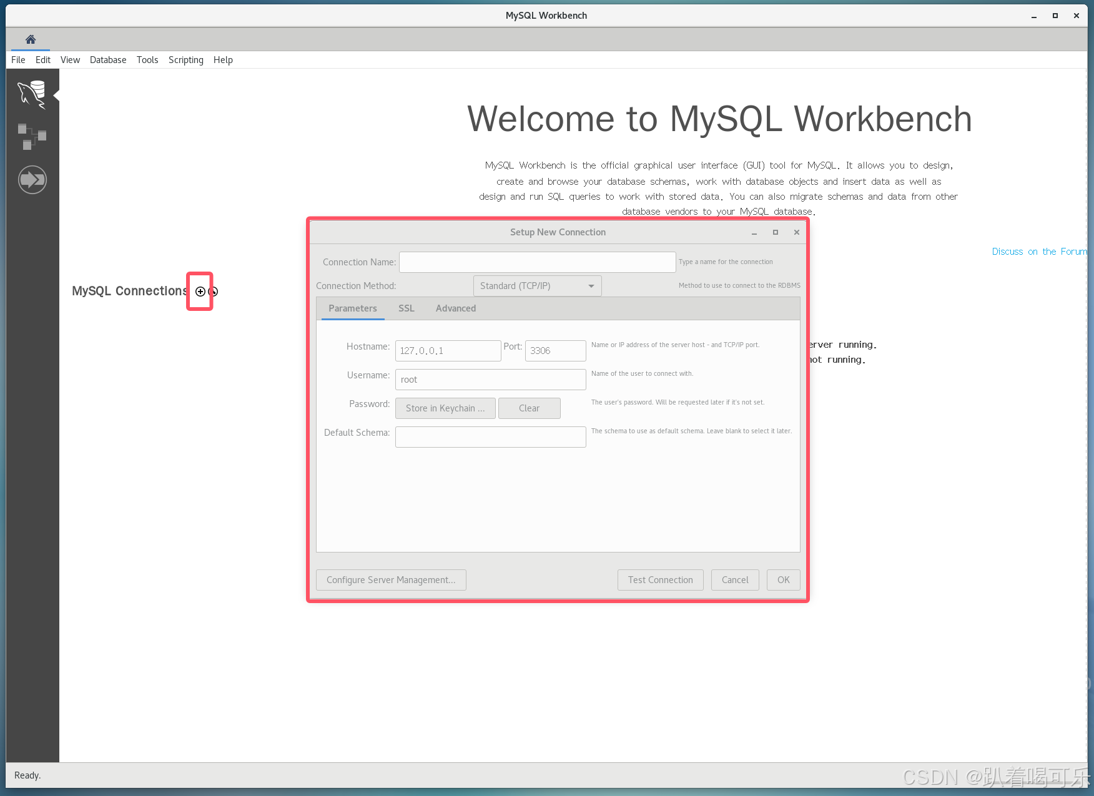
Task: Open the Database menu
Action: click(x=108, y=60)
